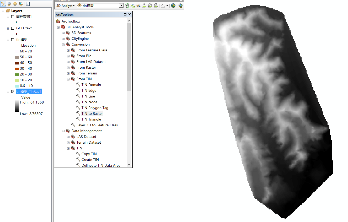Turn on the GCD_text layer checkbox

pyautogui.click(x=13, y=28)
